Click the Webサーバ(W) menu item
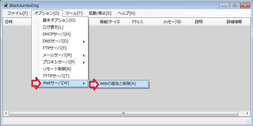Image resolution: width=253 pixels, height=126 pixels. click(60, 83)
